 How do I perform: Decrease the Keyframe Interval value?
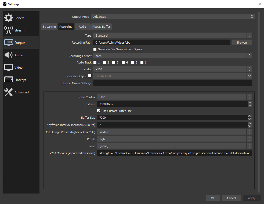pyautogui.click(x=250, y=126)
